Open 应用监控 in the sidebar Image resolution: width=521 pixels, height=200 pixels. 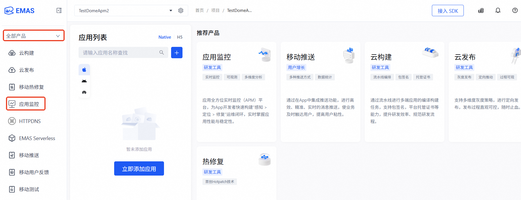pyautogui.click(x=29, y=104)
